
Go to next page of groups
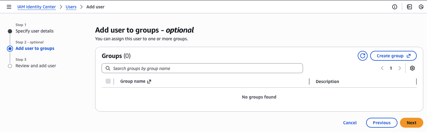point(400,68)
